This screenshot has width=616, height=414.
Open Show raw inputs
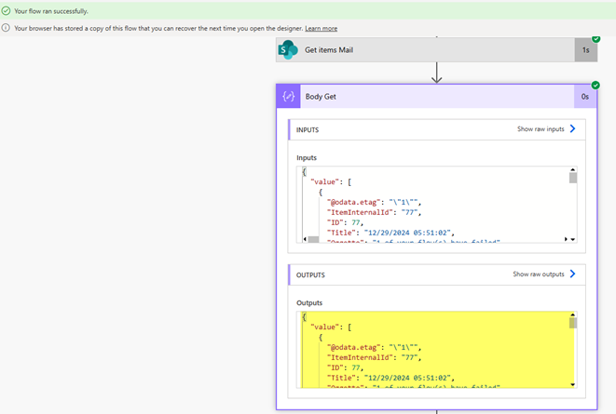pyautogui.click(x=541, y=129)
